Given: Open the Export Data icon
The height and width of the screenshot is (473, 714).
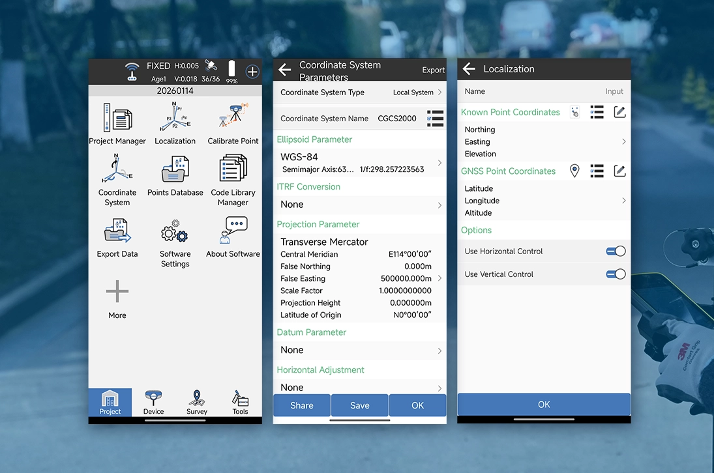Looking at the screenshot, I should point(117,232).
